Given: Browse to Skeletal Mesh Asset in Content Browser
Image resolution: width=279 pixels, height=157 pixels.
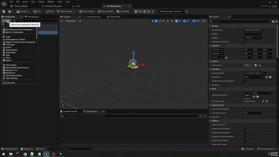Looking at the screenshot, I should 258,97.
